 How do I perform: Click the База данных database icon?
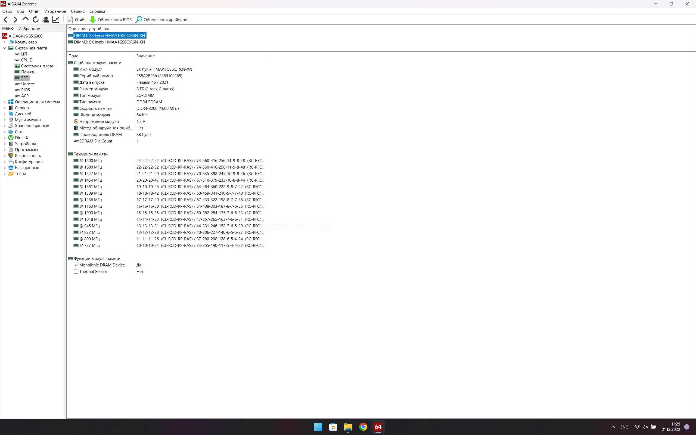[x=11, y=168]
